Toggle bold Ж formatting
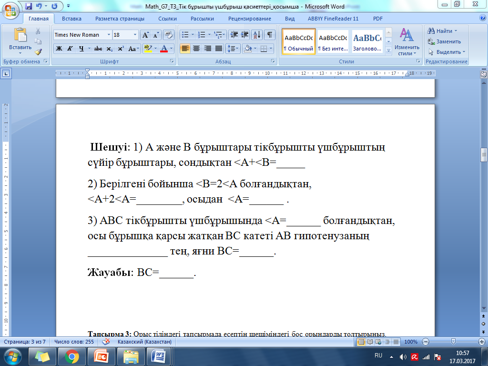 (59, 49)
